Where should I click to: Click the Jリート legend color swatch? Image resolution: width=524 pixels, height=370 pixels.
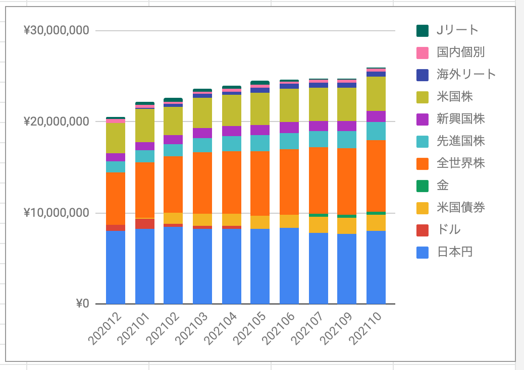point(423,30)
